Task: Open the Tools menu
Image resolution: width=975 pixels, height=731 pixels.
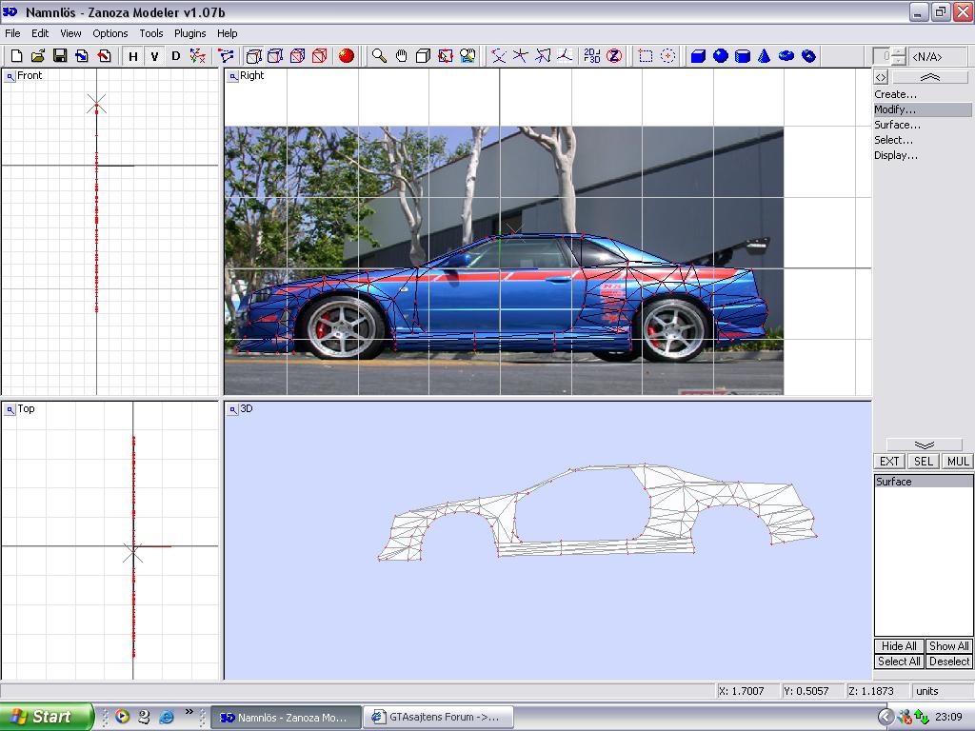Action: (151, 33)
